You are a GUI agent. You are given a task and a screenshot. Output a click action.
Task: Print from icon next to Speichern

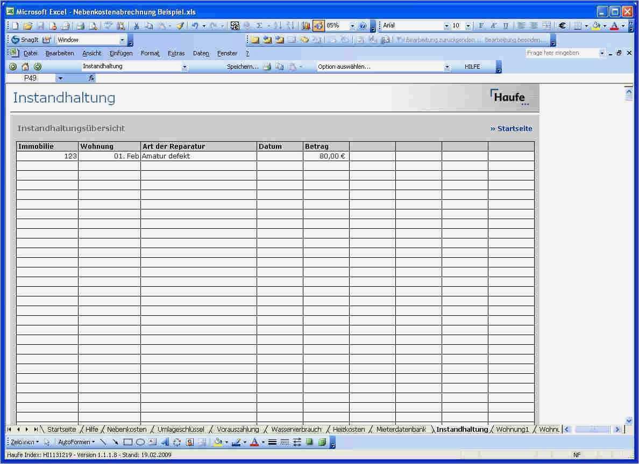267,67
